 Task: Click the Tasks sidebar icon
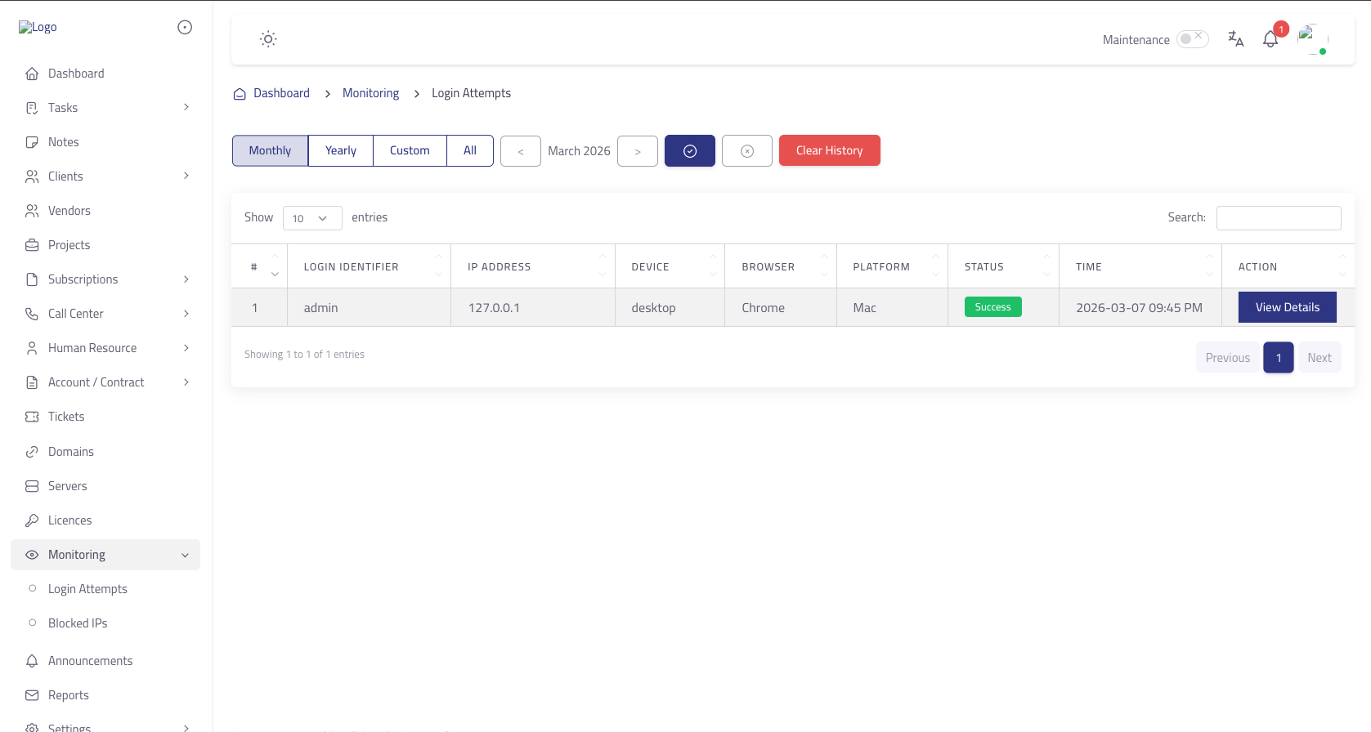click(32, 108)
